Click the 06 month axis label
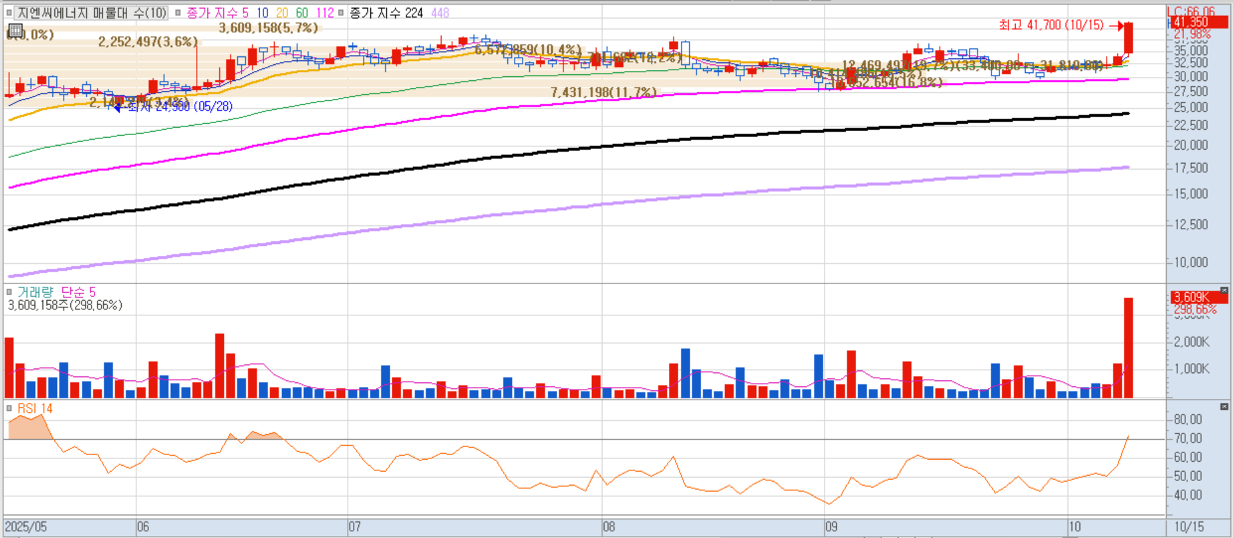 [143, 527]
